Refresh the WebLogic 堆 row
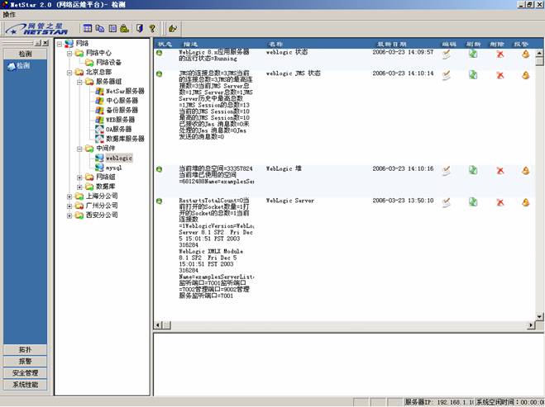 [x=473, y=170]
